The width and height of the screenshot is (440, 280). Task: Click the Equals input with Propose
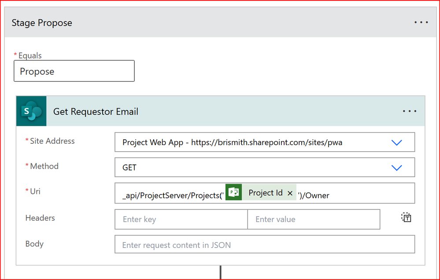(x=74, y=71)
